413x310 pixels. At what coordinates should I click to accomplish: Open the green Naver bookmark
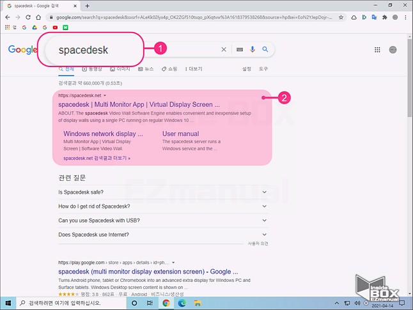[x=65, y=27]
